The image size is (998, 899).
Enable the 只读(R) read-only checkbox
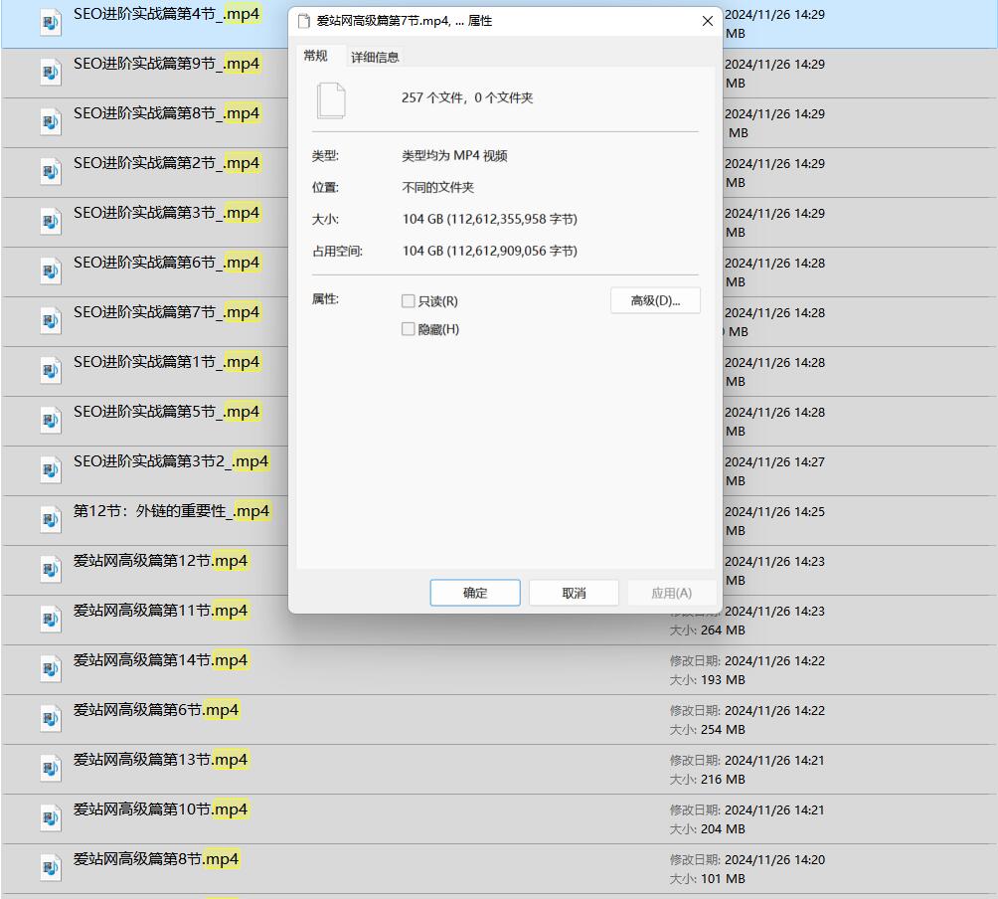[x=408, y=301]
